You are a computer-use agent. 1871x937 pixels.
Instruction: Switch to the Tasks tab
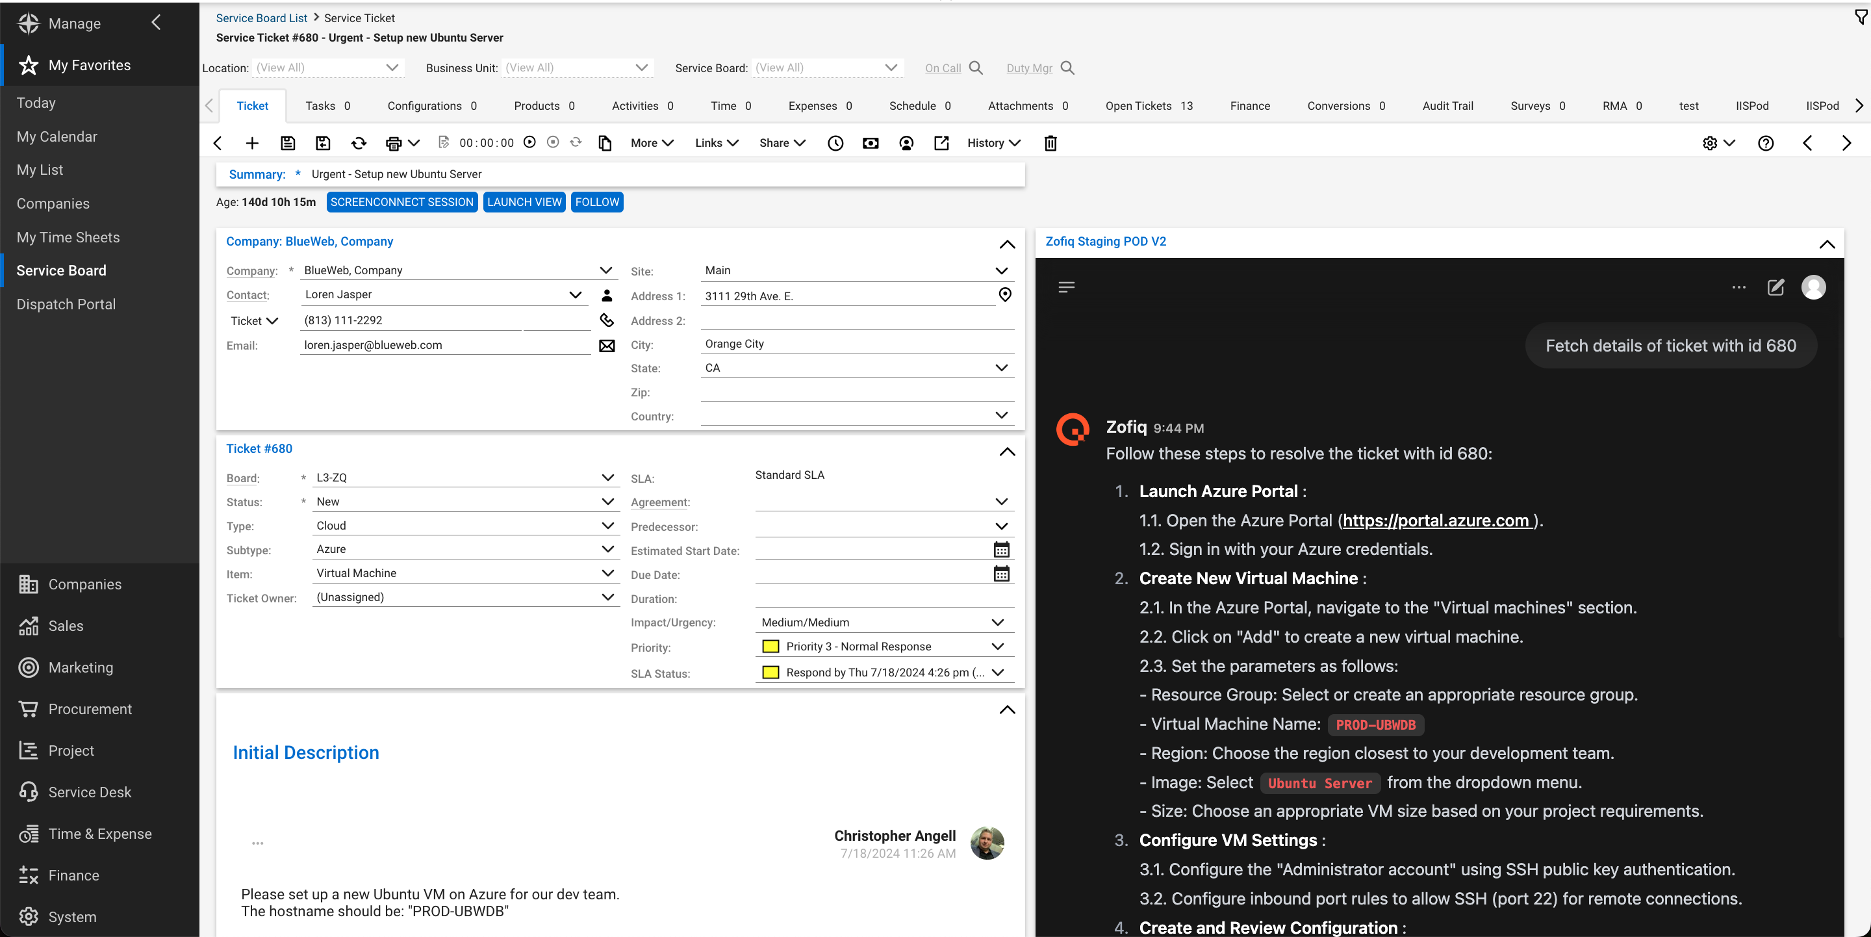pos(327,106)
